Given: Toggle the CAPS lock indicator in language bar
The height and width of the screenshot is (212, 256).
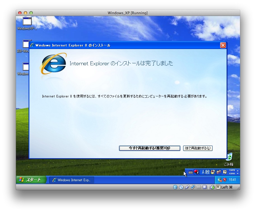Looking at the screenshot, I should [232, 170].
